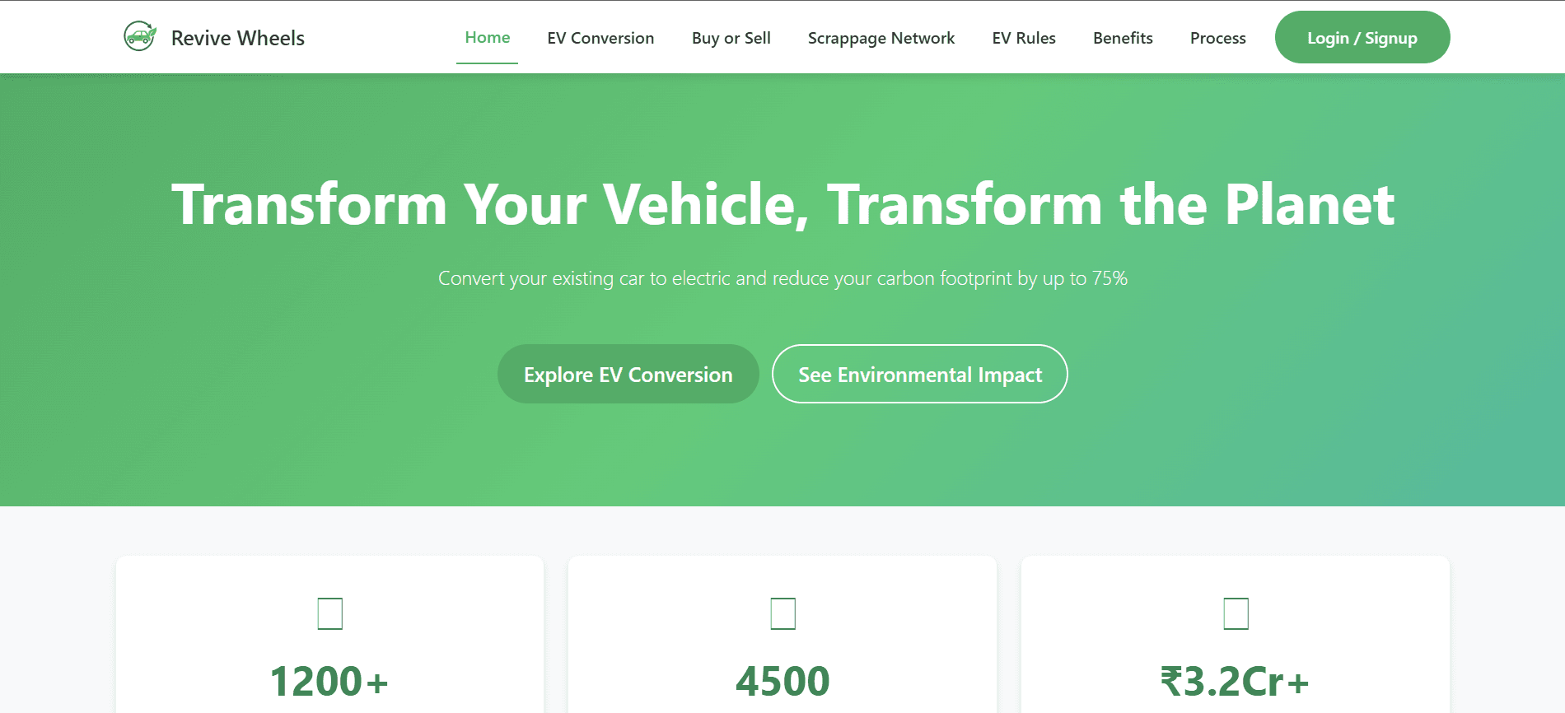This screenshot has height=713, width=1565.
Task: Click the 4500 statistic value
Action: point(782,681)
